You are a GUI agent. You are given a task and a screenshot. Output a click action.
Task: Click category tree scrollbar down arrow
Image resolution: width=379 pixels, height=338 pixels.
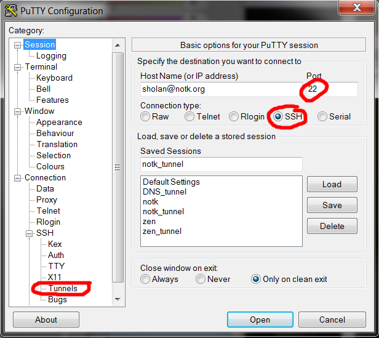click(x=118, y=300)
